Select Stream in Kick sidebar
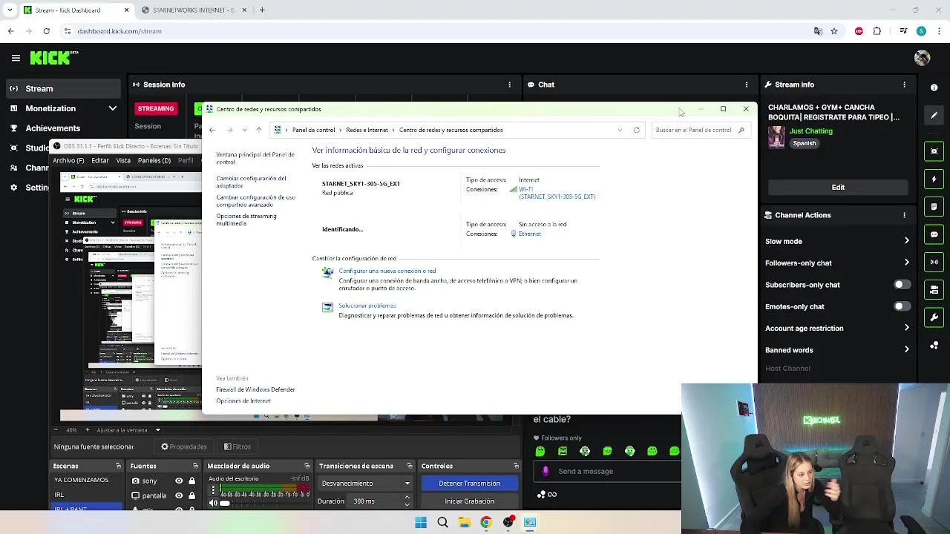The image size is (950, 534). pyautogui.click(x=63, y=89)
